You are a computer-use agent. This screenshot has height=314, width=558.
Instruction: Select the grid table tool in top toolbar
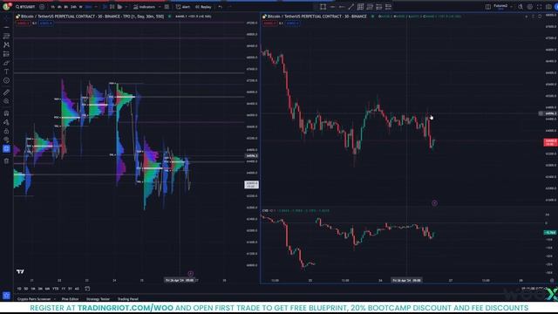(360, 7)
